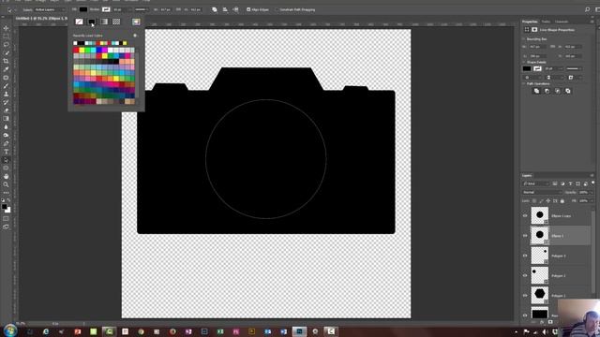Select the Rectangular Marquee tool
Viewport: 600px width, 337px height.
pos(7,37)
